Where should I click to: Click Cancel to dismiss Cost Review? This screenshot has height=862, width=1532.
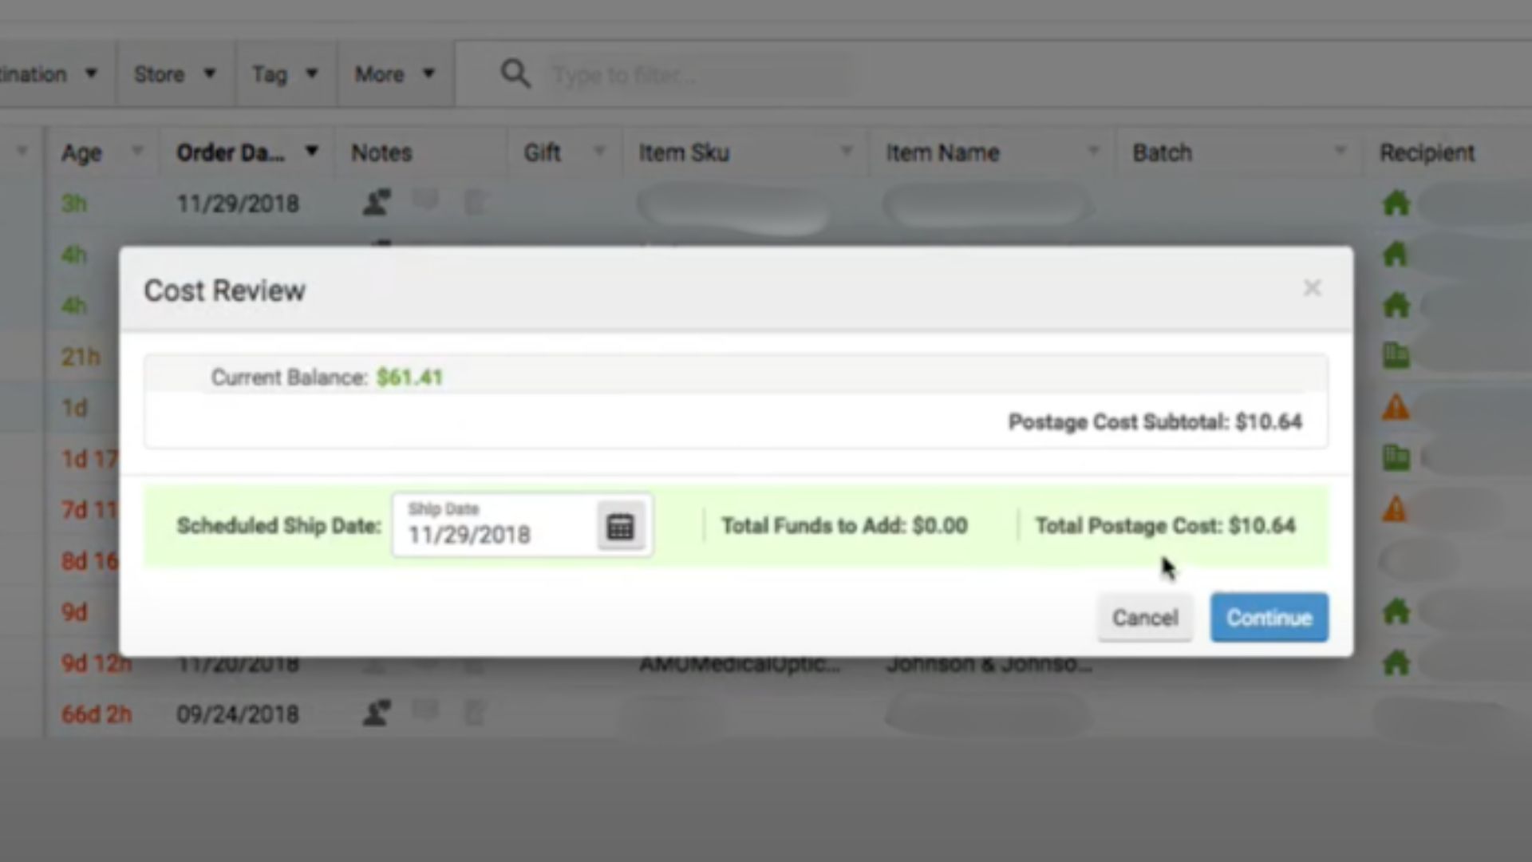tap(1146, 617)
